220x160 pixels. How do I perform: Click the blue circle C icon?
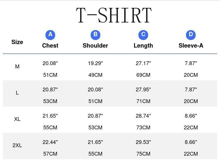143,35
